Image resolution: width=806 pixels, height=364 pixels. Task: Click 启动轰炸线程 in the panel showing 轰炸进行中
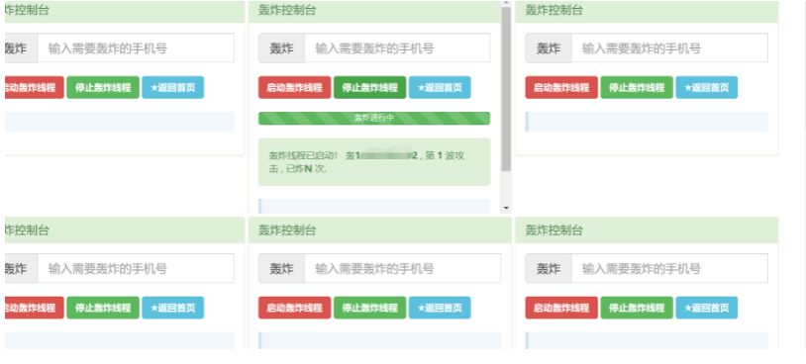pyautogui.click(x=294, y=87)
